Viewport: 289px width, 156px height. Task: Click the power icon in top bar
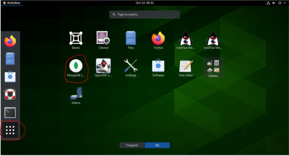click(x=280, y=3)
